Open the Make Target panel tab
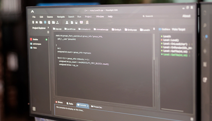Image resolution: width=212 pixels, height=121 pixels. coord(178,29)
